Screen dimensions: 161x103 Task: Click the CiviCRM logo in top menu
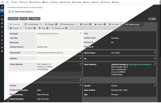(7, 2)
